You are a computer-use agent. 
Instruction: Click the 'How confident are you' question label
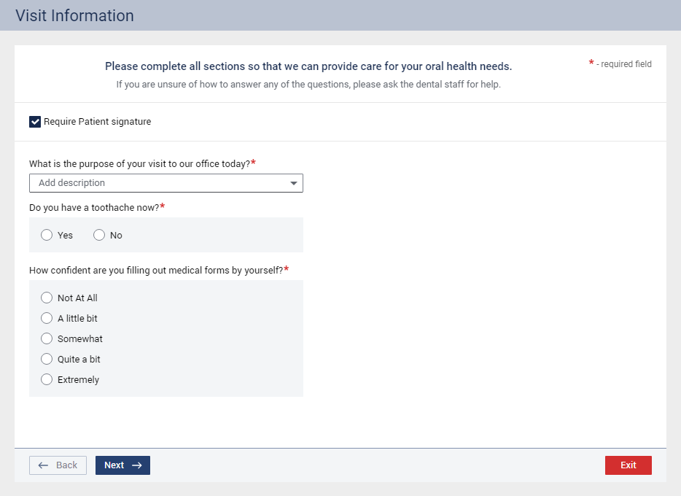156,271
